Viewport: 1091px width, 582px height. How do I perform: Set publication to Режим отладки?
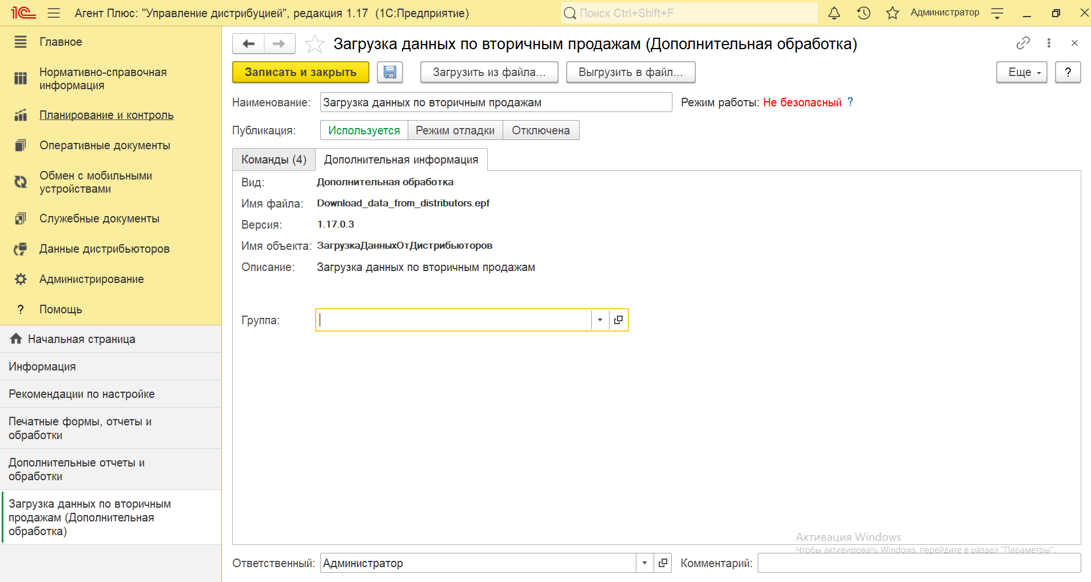click(x=455, y=130)
